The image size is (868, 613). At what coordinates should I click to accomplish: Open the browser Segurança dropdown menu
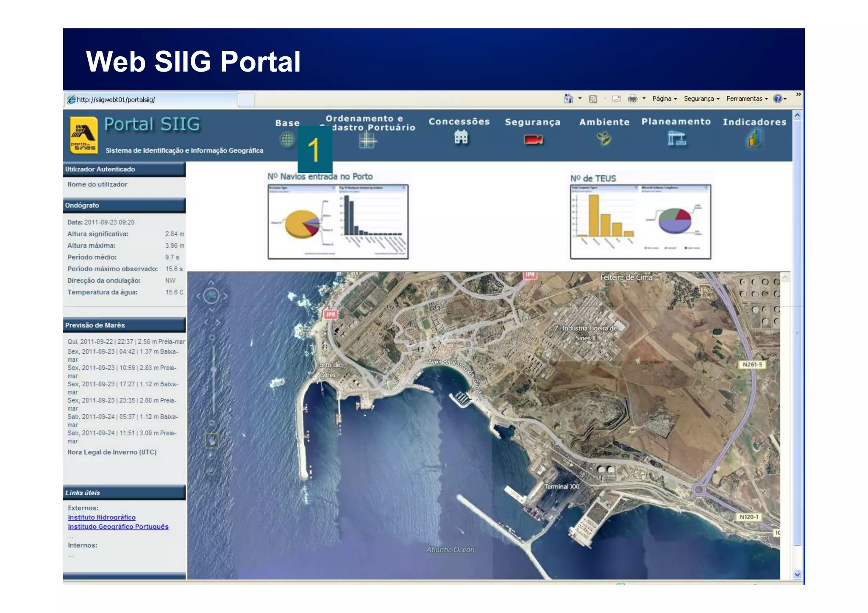701,99
